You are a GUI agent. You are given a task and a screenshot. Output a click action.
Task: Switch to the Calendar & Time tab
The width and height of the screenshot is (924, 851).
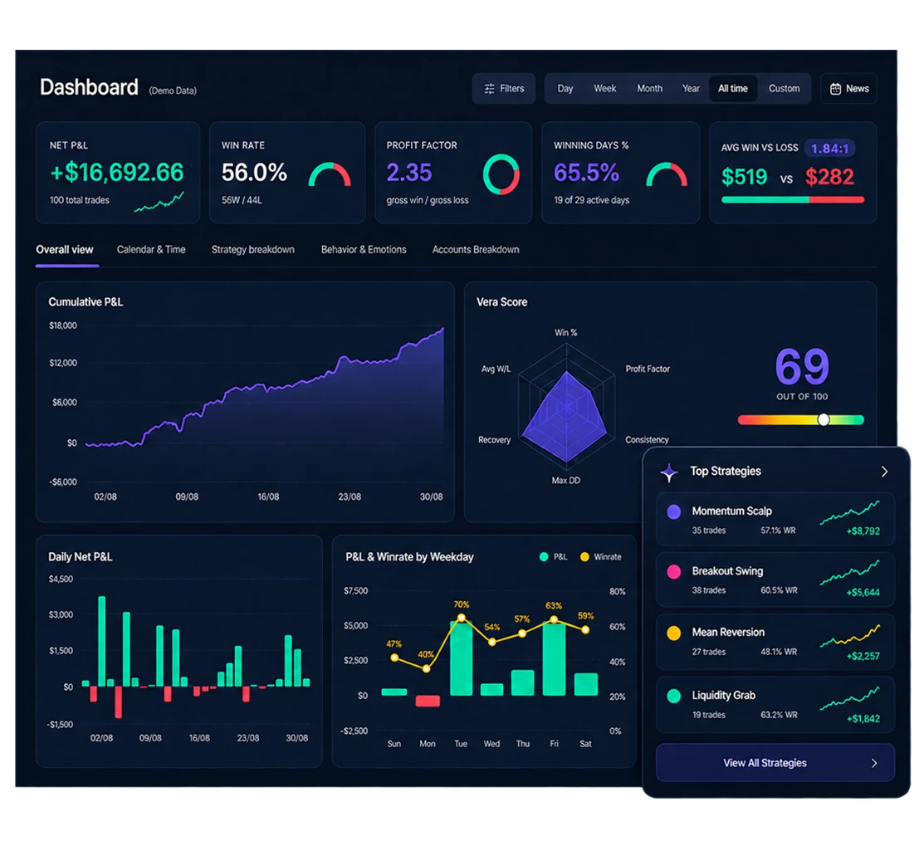coord(151,249)
